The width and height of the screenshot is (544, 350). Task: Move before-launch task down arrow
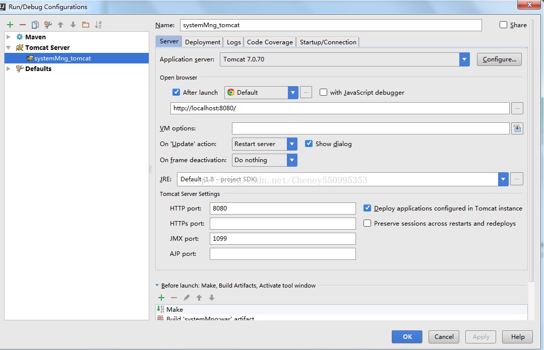click(x=212, y=298)
